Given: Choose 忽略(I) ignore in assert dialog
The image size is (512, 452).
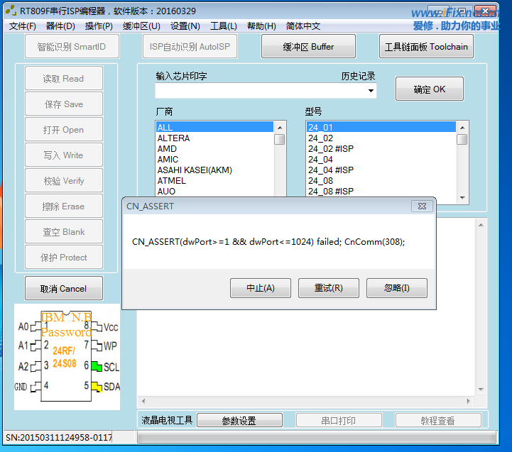Looking at the screenshot, I should (x=396, y=288).
